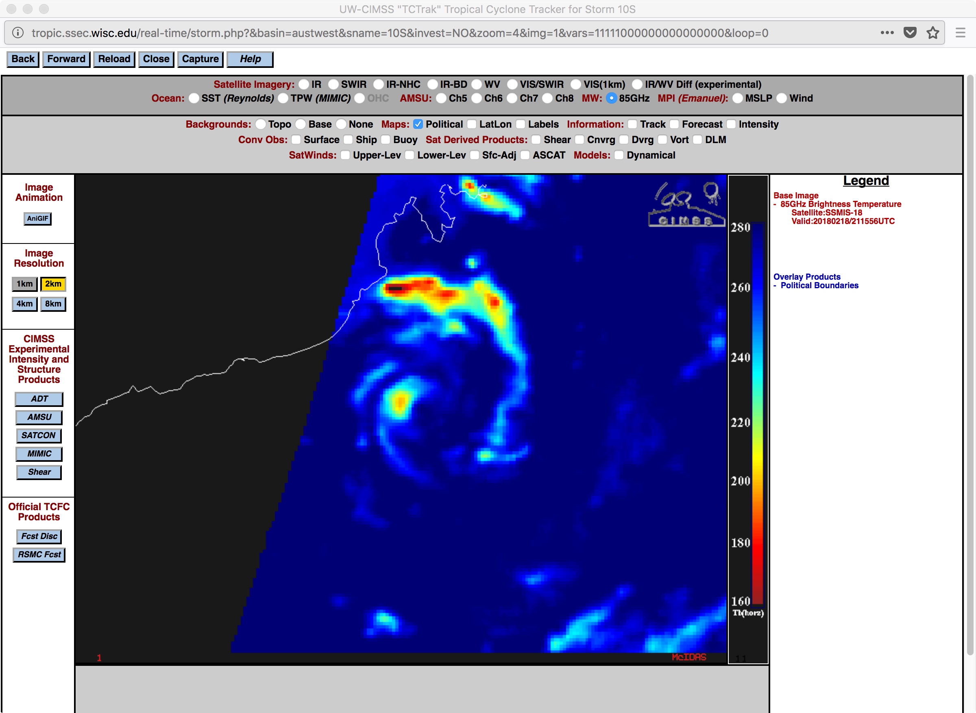976x713 pixels.
Task: Select SST (Reynolds) ocean option
Action: coord(194,98)
